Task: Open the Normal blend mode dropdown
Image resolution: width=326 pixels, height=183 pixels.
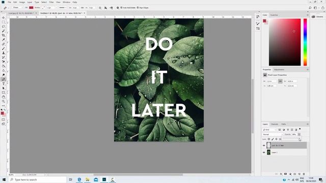Action: [273, 134]
